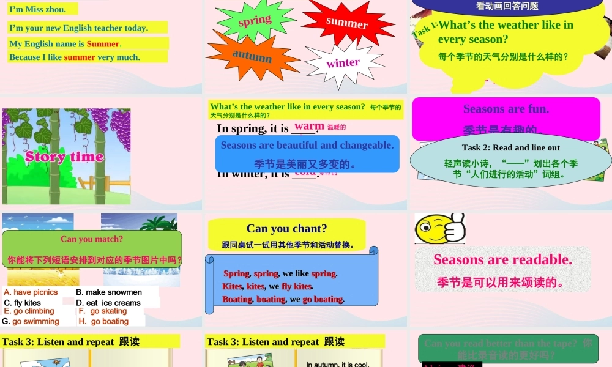Select option 'D. eat ice creams'

tap(108, 303)
